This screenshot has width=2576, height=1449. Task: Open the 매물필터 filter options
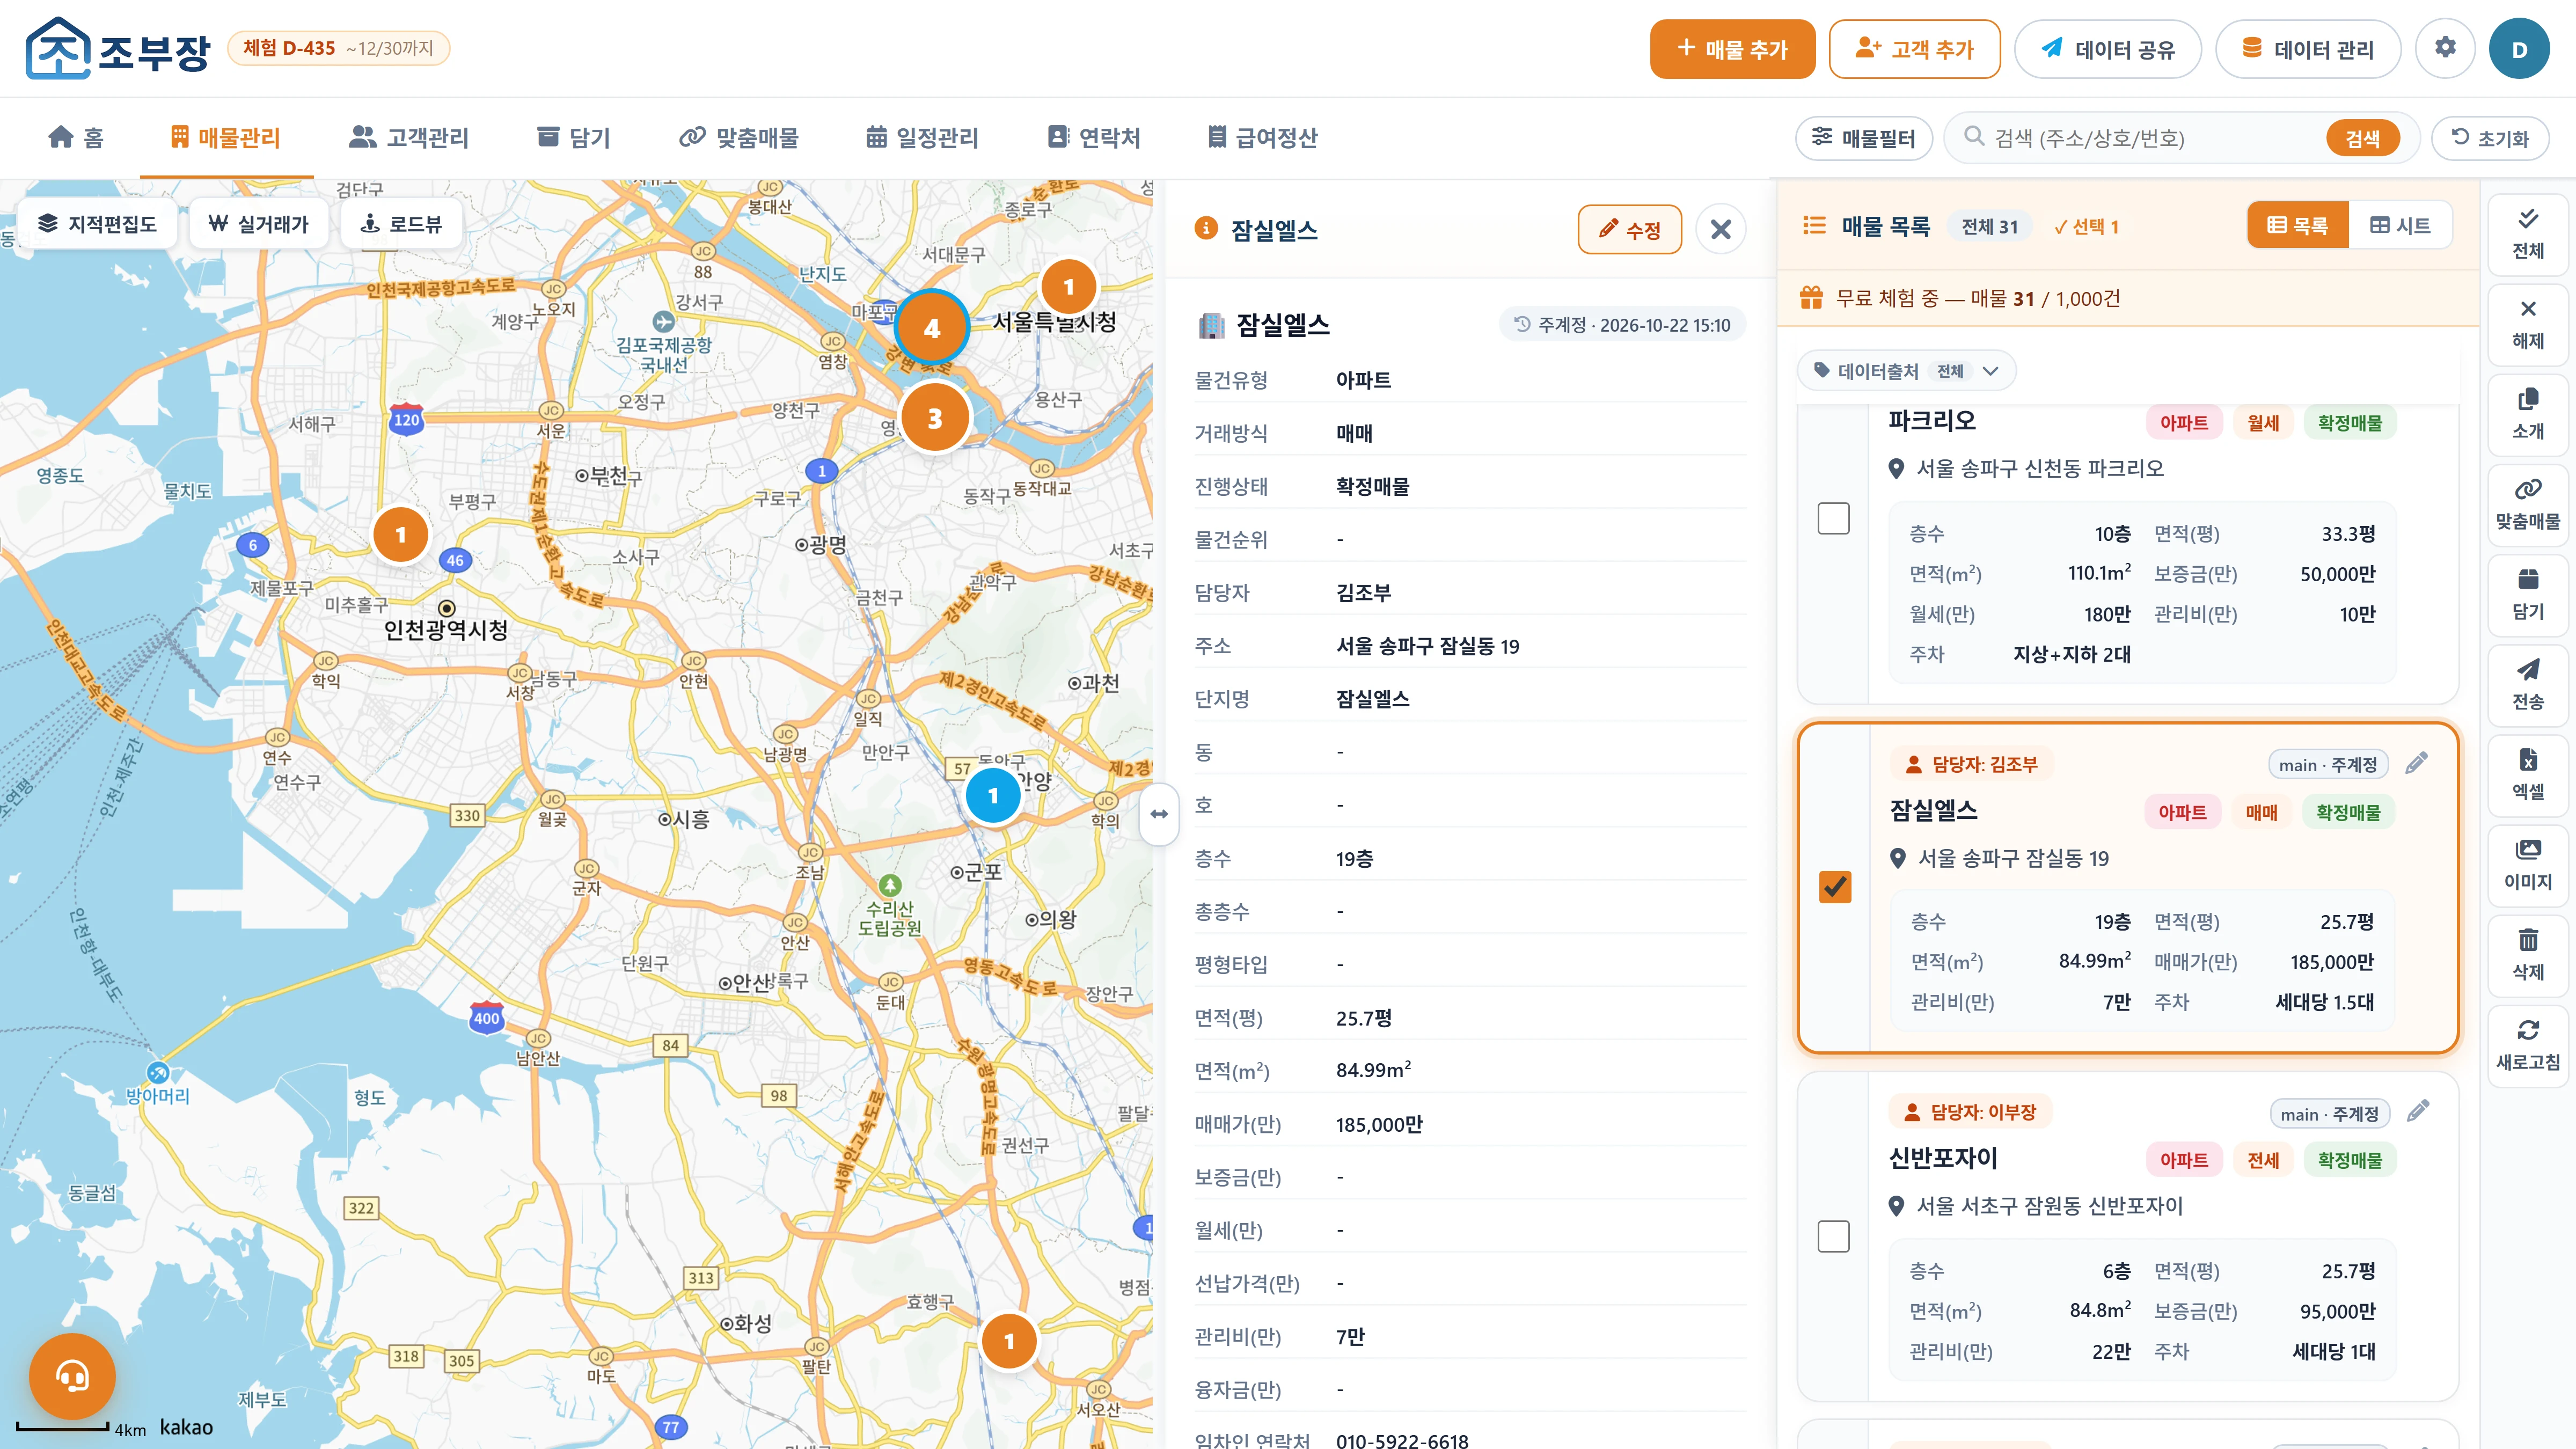(1864, 138)
